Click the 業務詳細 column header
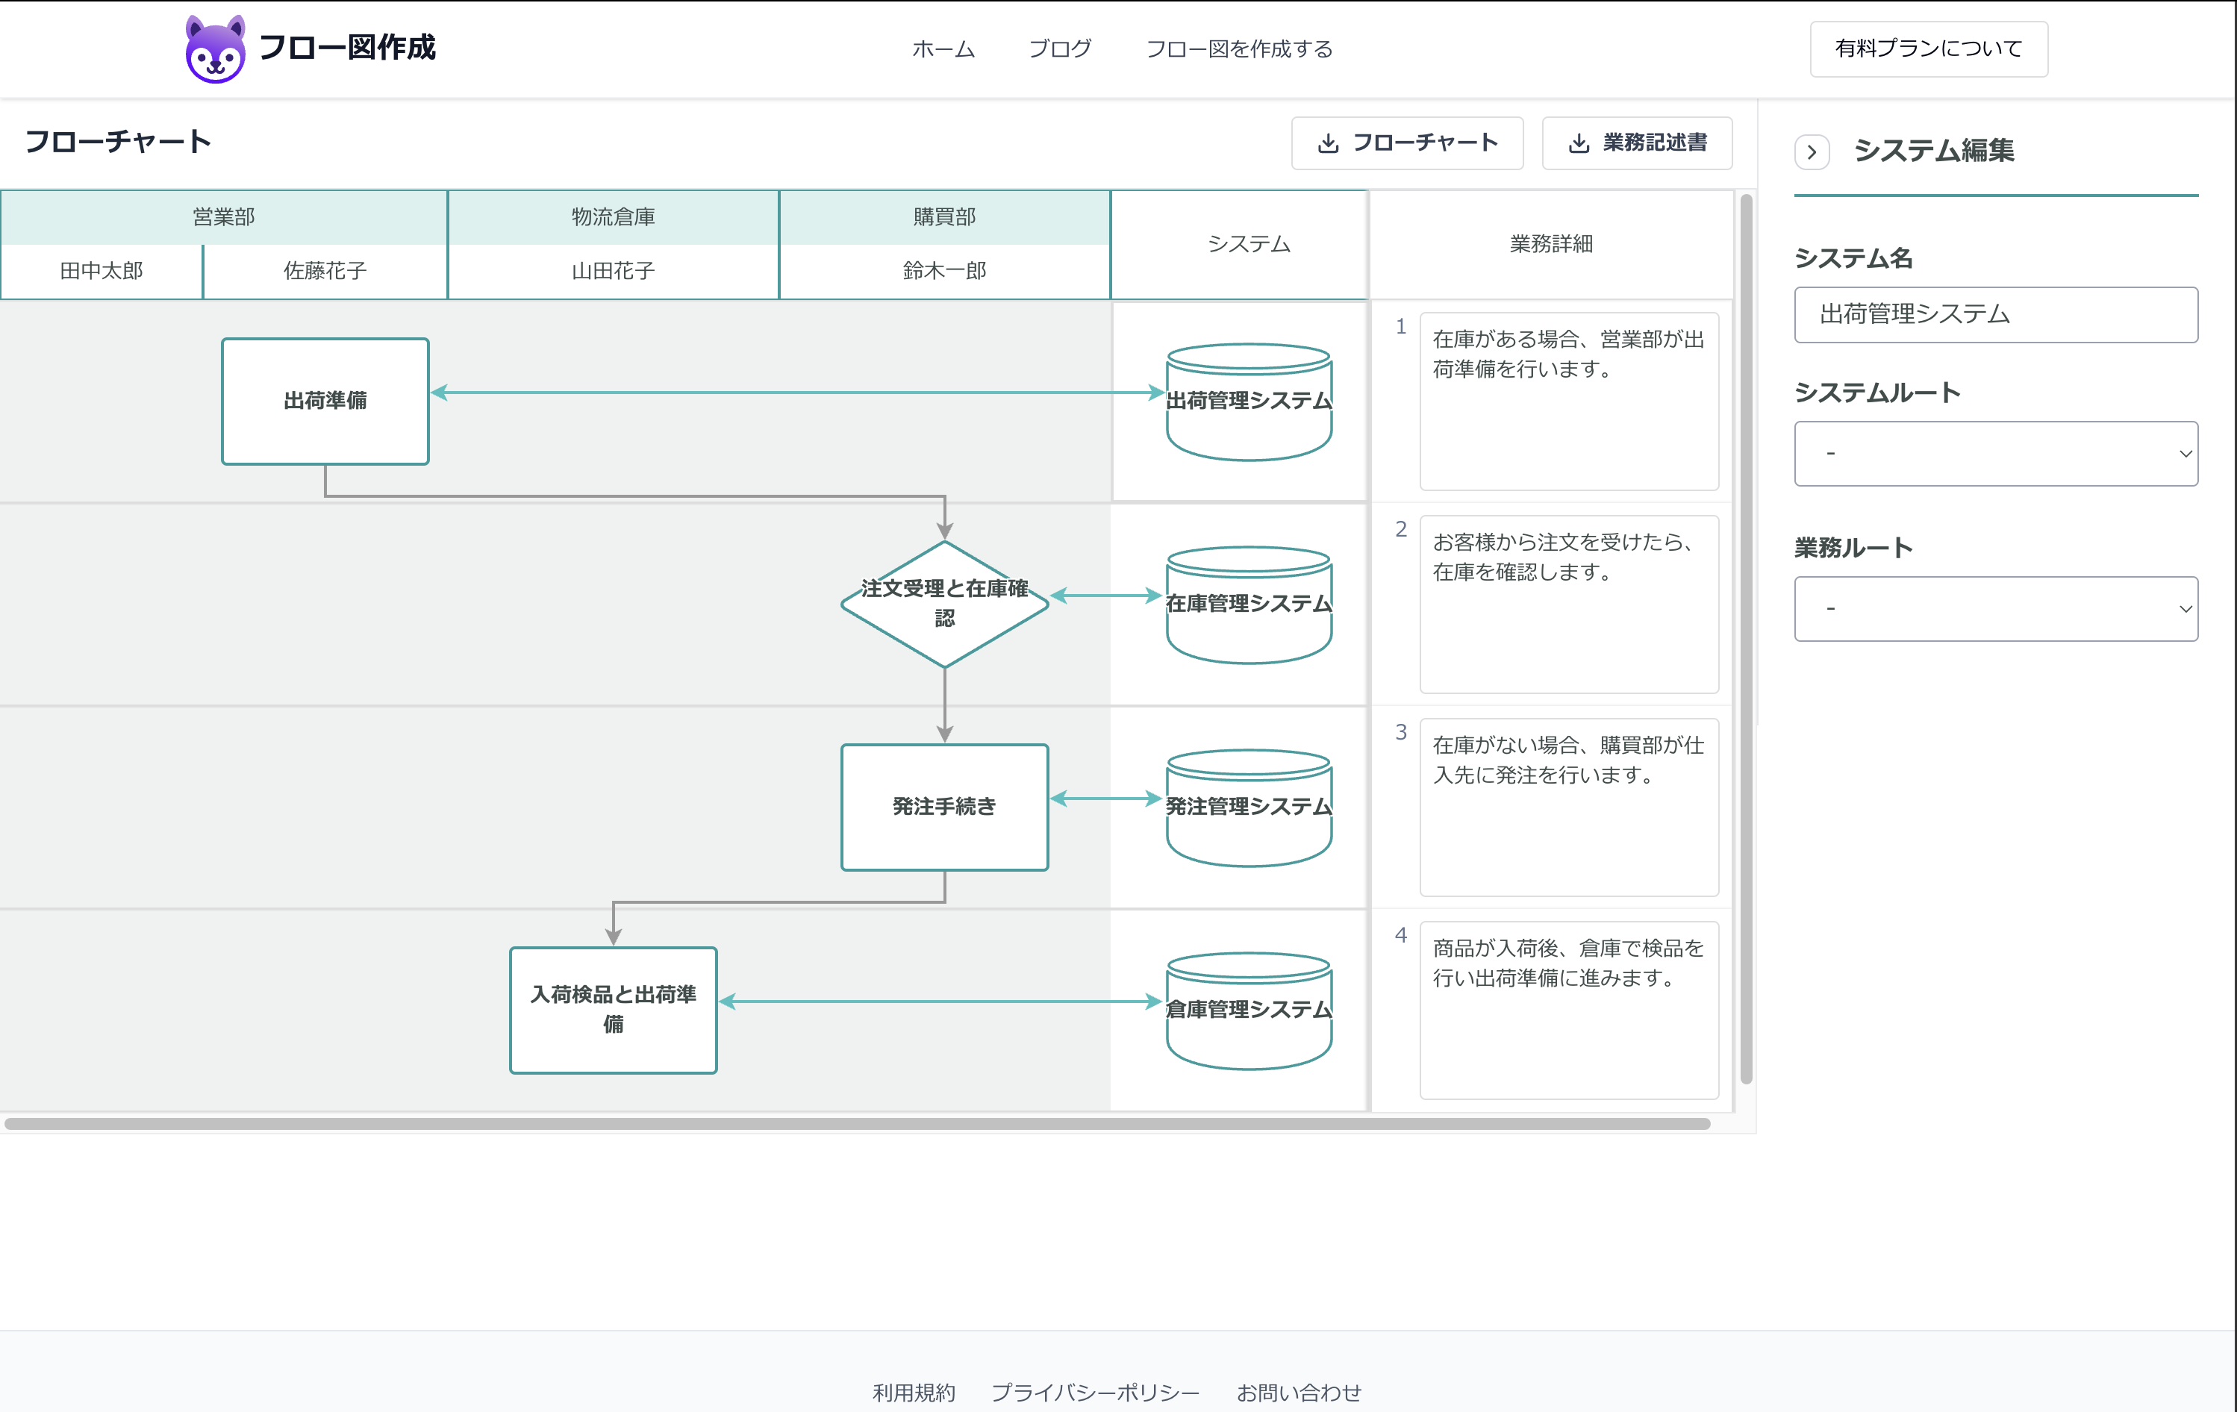This screenshot has height=1412, width=2237. (x=1551, y=244)
